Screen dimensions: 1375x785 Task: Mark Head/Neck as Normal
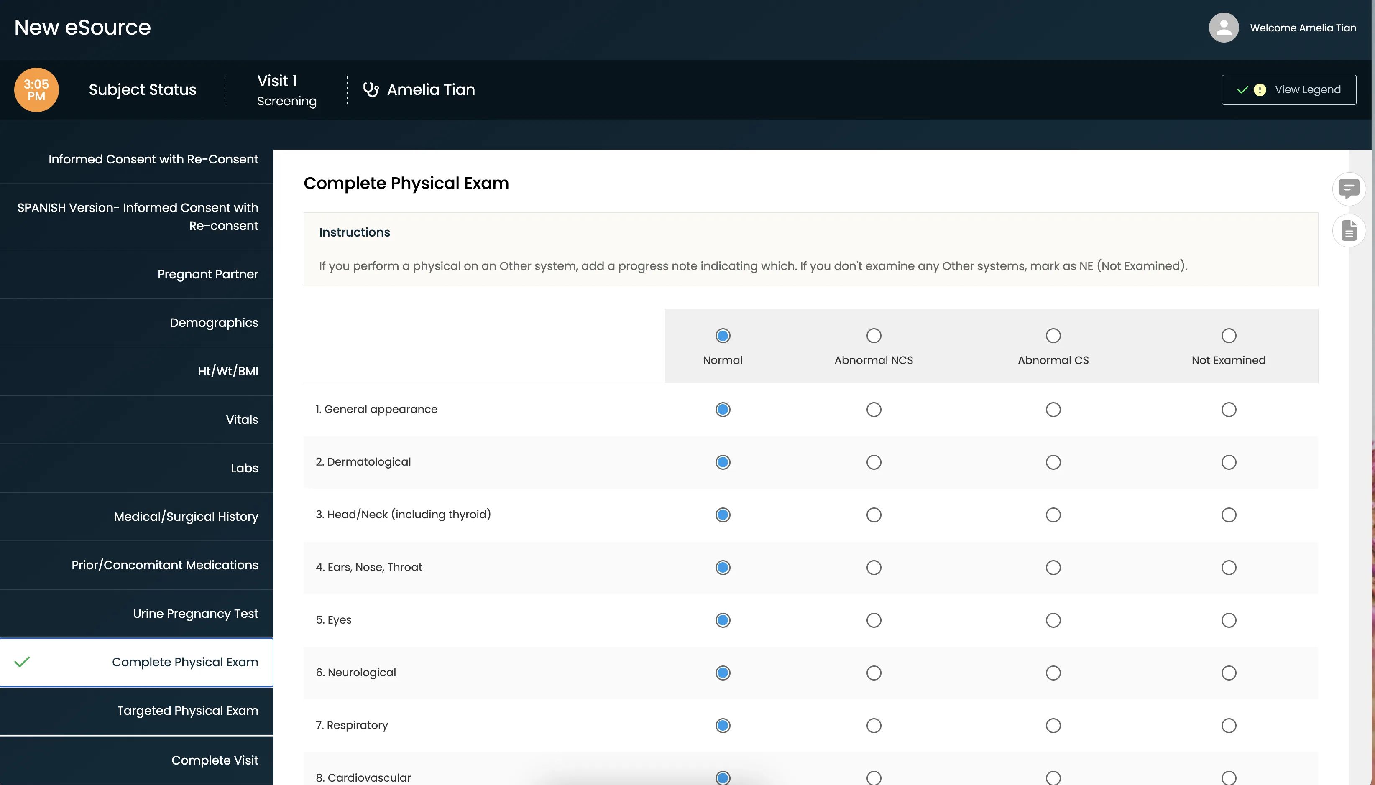(723, 515)
